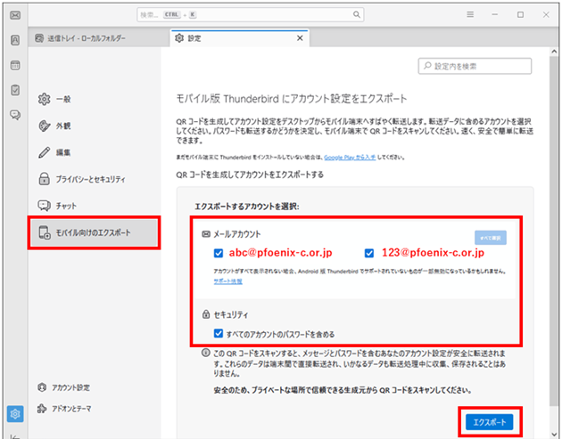
Task: Open the Address Book space icon
Action: [14, 40]
